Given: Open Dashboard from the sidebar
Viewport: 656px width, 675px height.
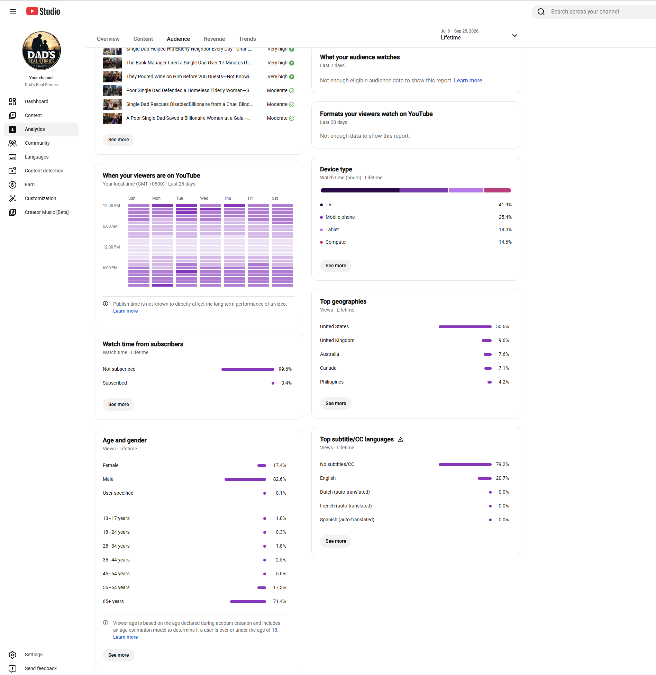Looking at the screenshot, I should click(42, 101).
